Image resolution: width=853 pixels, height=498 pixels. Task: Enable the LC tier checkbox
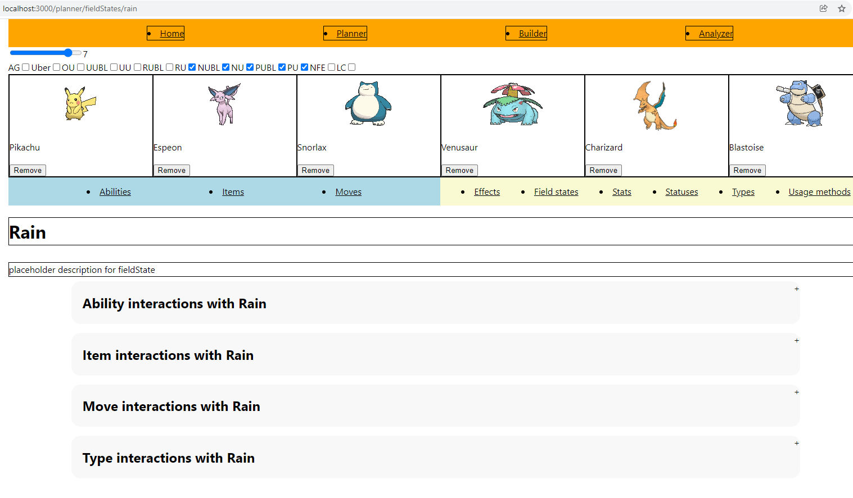point(351,67)
